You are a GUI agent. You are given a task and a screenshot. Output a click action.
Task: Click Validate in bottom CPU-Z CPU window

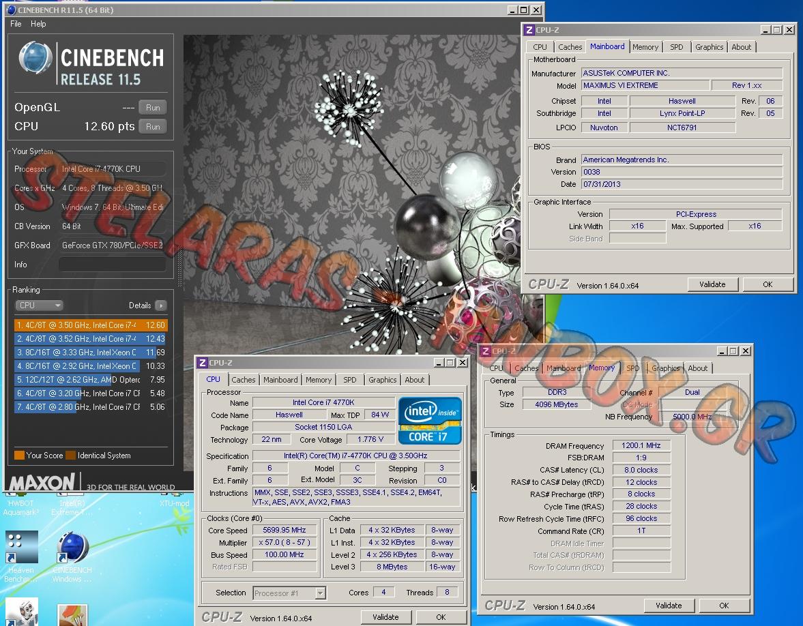(385, 617)
